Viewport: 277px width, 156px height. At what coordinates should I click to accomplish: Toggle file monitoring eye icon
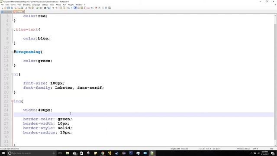coord(92,8)
